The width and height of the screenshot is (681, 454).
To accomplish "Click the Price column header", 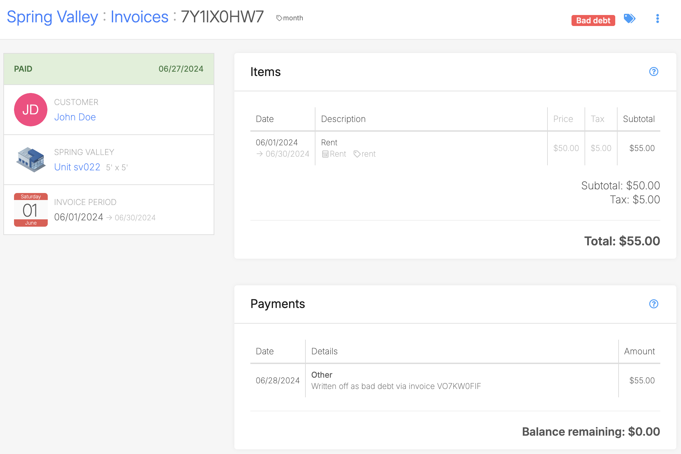I will tap(563, 119).
